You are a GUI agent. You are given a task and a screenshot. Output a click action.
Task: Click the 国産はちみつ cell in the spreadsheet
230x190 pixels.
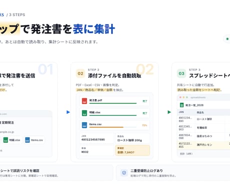coord(204,136)
